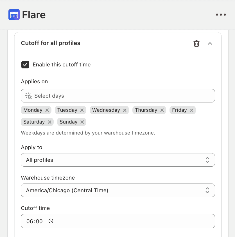Click the Flare app calendar icon
The height and width of the screenshot is (237, 235).
14,15
